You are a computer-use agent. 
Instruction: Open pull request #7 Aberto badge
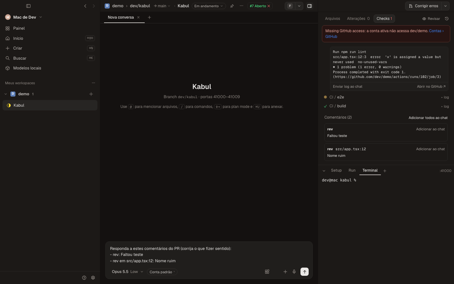(260, 6)
